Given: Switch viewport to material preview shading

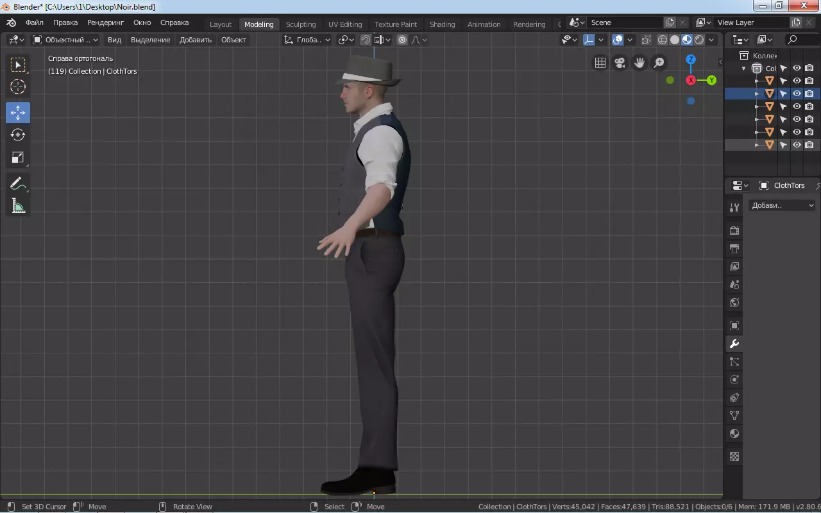Looking at the screenshot, I should pyautogui.click(x=687, y=40).
